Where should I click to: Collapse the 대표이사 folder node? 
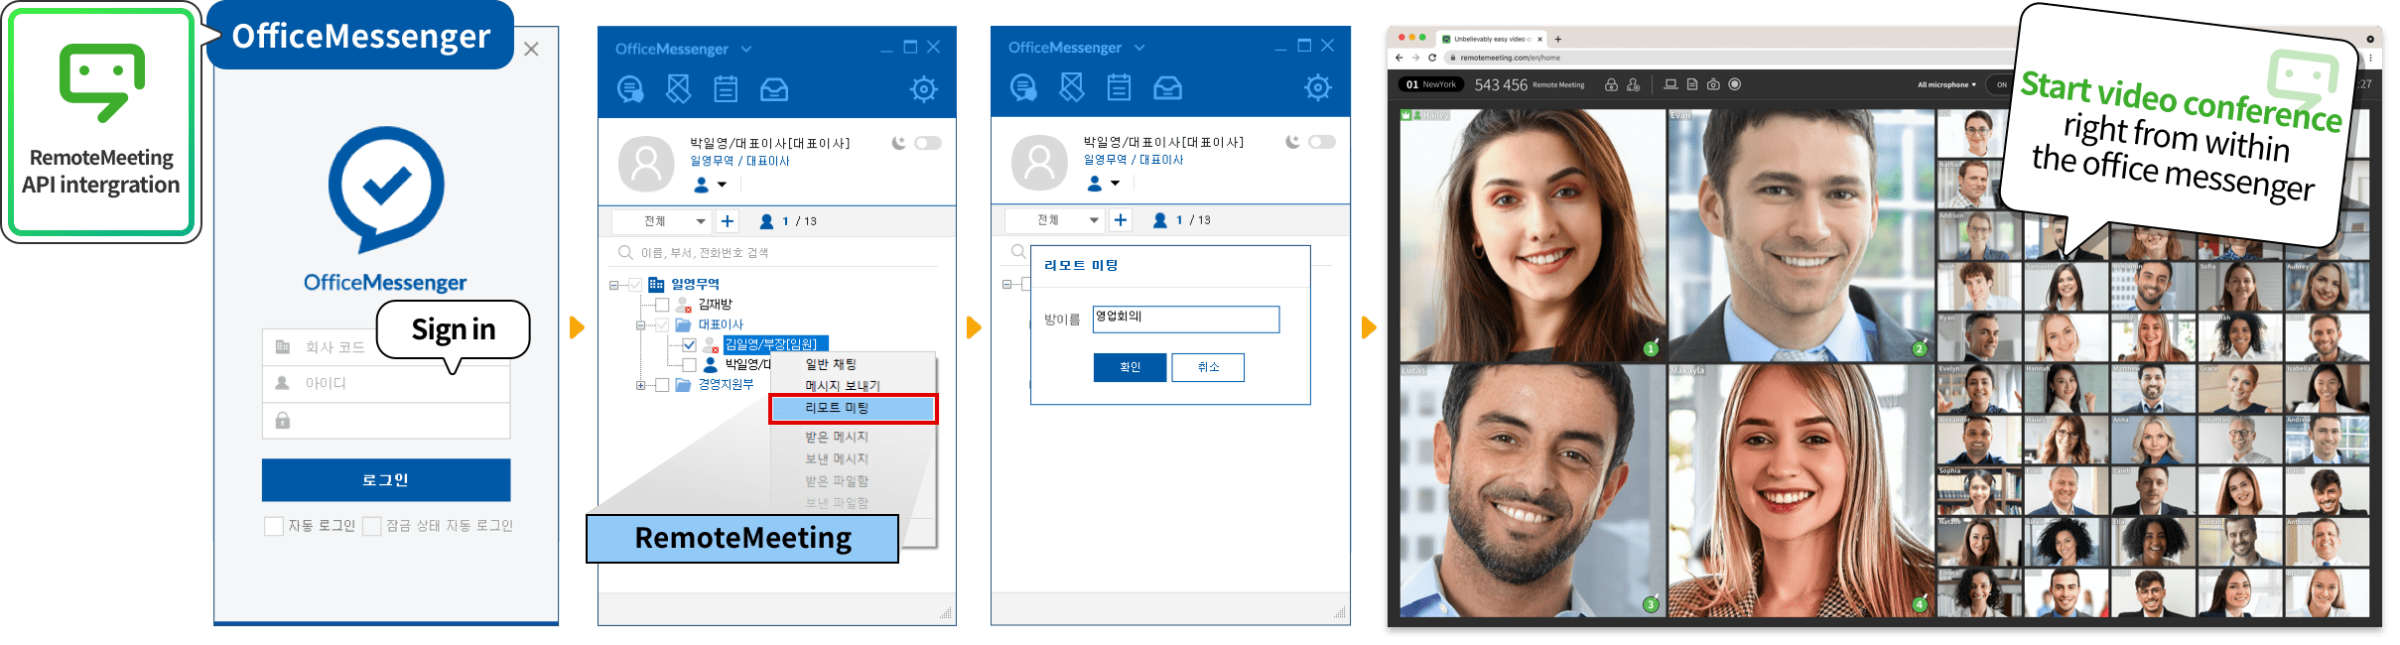[640, 325]
